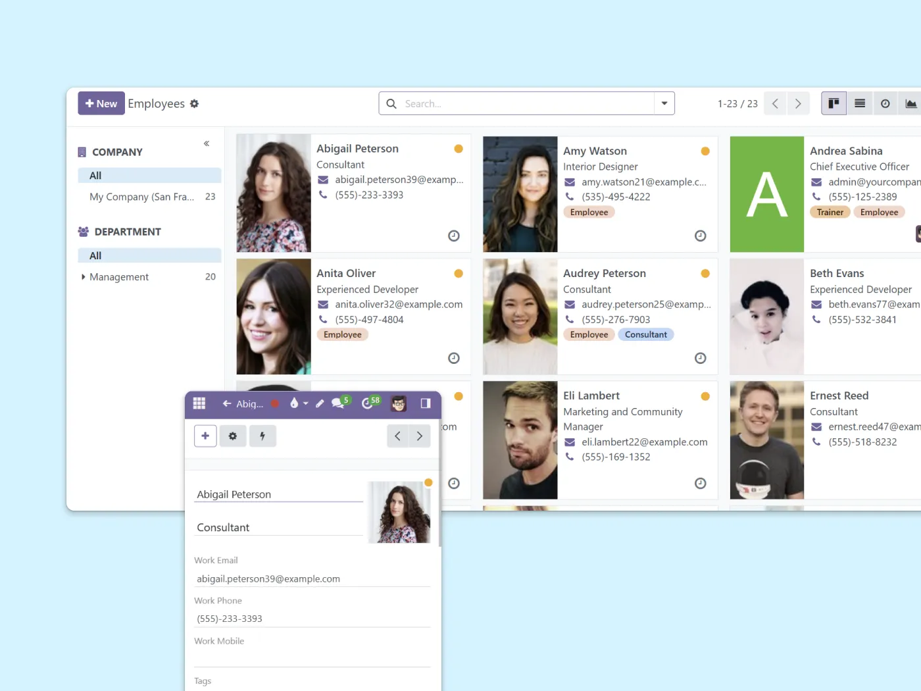Click Amy Watson's activity clock icon
Screen dimensions: 921x691
pyautogui.click(x=700, y=236)
